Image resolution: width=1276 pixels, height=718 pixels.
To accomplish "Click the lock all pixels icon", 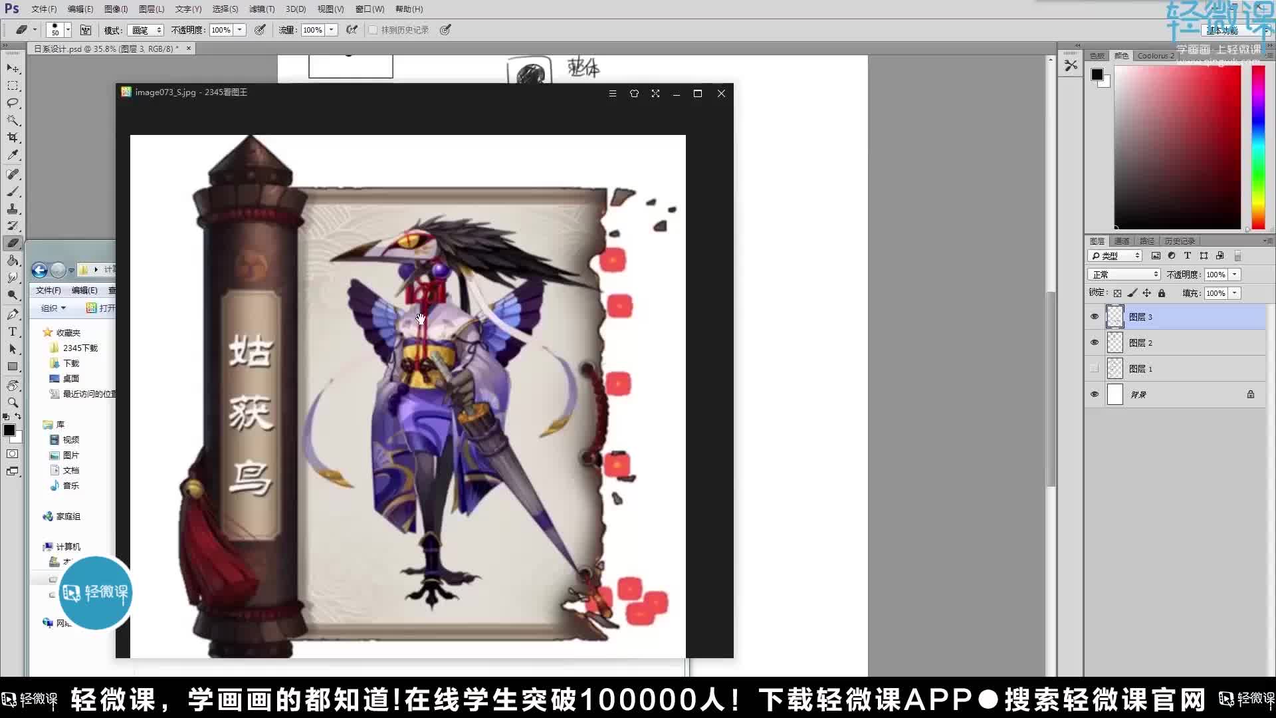I will click(1162, 293).
